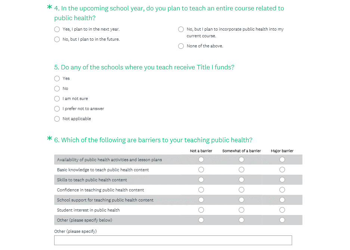Select 'Yes, I plan to in the next year'
This screenshot has height=250, width=350.
(57, 29)
